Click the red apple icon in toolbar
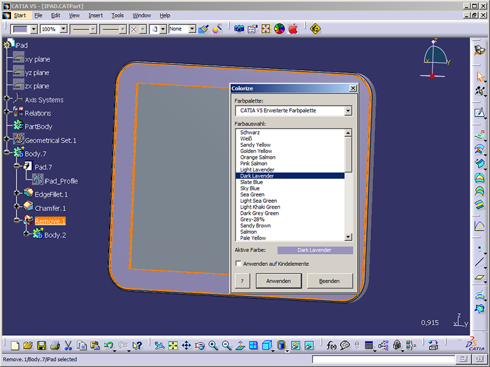This screenshot has height=367, width=490. coord(293,29)
